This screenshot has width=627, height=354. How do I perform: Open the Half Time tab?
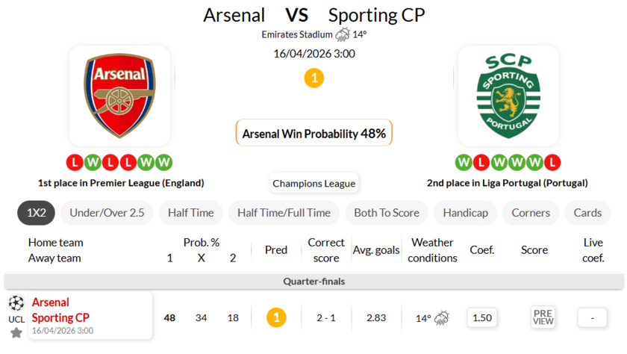(x=190, y=213)
